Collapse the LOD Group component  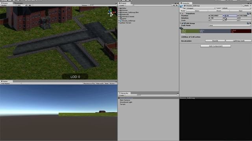pos(180,23)
